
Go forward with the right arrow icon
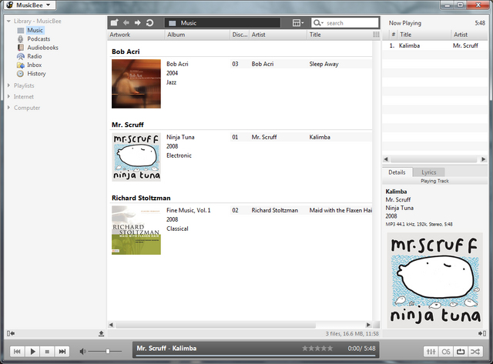pos(138,22)
